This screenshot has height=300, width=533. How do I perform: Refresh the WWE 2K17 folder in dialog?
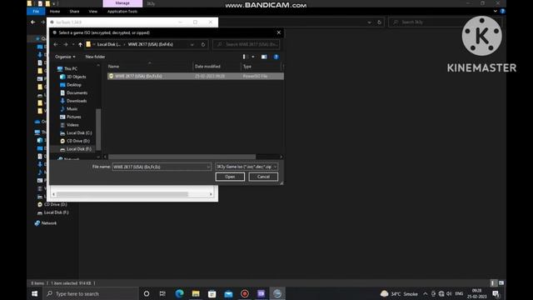203,44
